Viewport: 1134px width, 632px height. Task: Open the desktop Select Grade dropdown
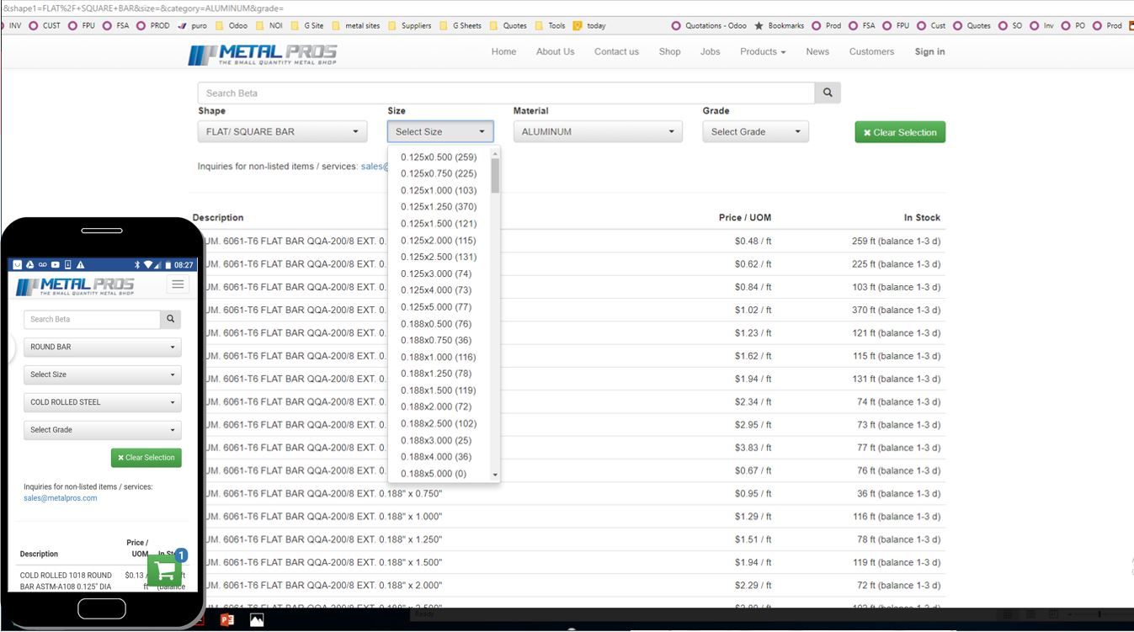755,131
